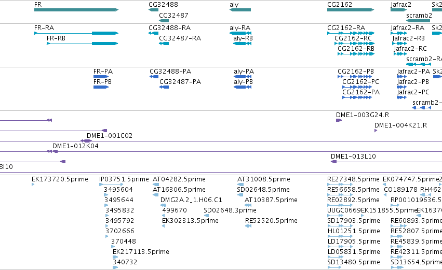Select EST AT04282.5prime
This screenshot has width=442, height=270.
tap(179, 179)
